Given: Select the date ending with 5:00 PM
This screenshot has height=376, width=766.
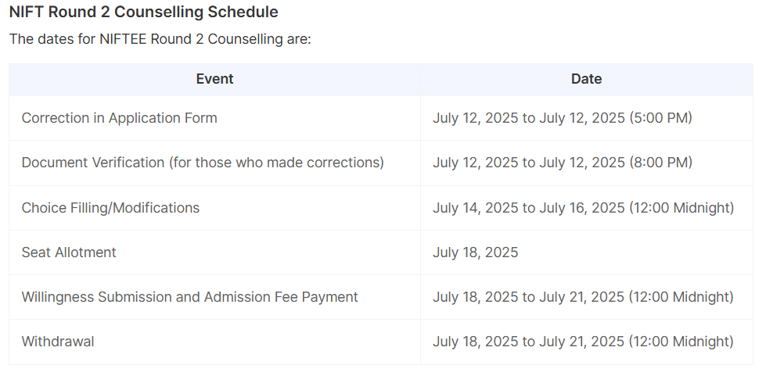Looking at the screenshot, I should point(586,118).
